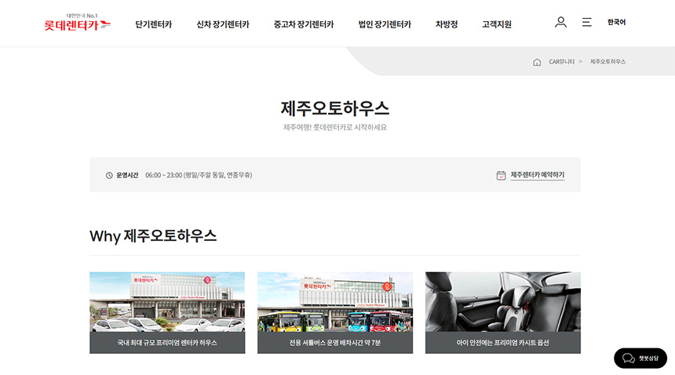
Task: Click the 제주여행! 롯데렌터카로 시작하세요 subtitle
Action: (x=335, y=127)
